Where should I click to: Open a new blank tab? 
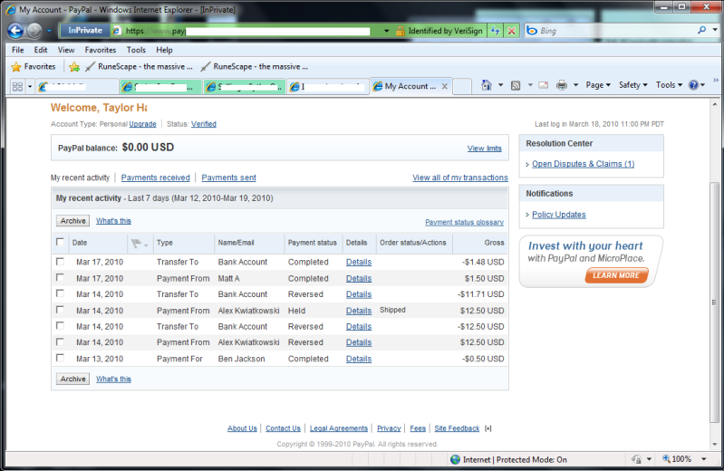click(462, 86)
